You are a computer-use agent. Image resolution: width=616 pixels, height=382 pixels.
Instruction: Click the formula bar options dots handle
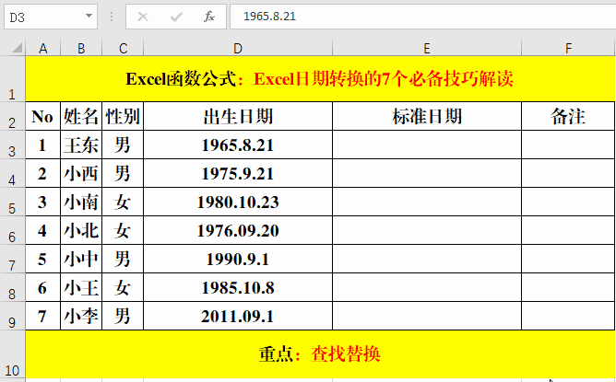pyautogui.click(x=112, y=17)
